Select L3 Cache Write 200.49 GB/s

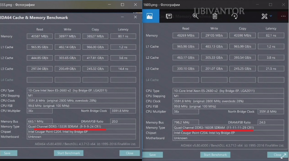tap(67, 69)
